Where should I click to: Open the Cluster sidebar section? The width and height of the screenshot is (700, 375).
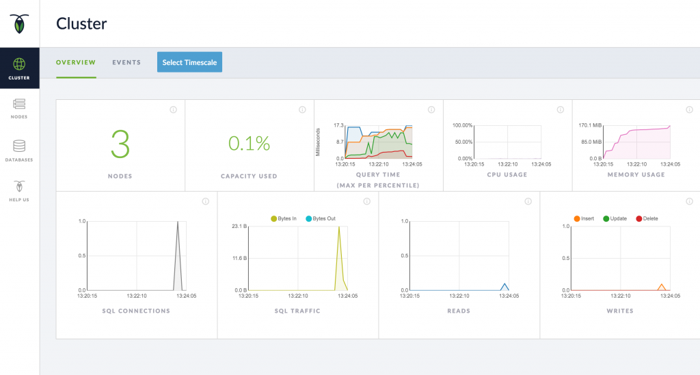pyautogui.click(x=19, y=68)
